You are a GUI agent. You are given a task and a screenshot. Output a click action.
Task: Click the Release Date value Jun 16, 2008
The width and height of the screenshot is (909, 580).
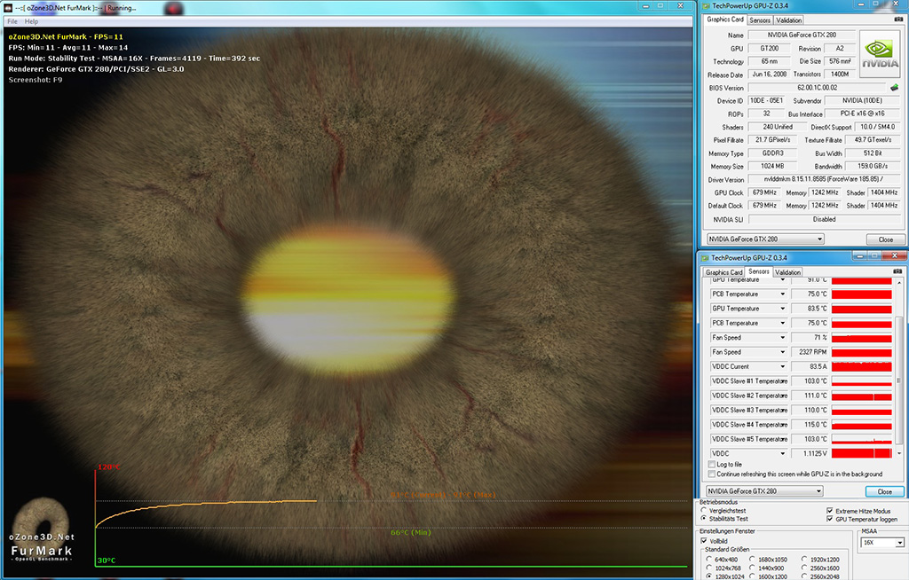[770, 74]
